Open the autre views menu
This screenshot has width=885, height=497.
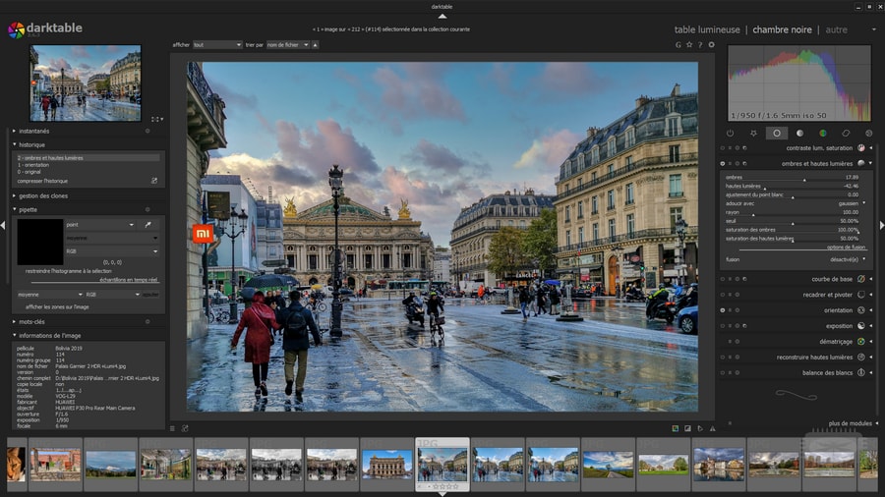tap(837, 29)
